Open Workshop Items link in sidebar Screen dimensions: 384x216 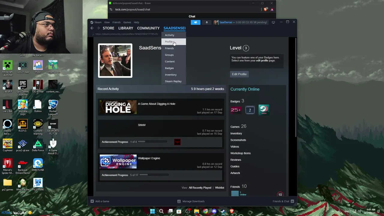tap(241, 153)
